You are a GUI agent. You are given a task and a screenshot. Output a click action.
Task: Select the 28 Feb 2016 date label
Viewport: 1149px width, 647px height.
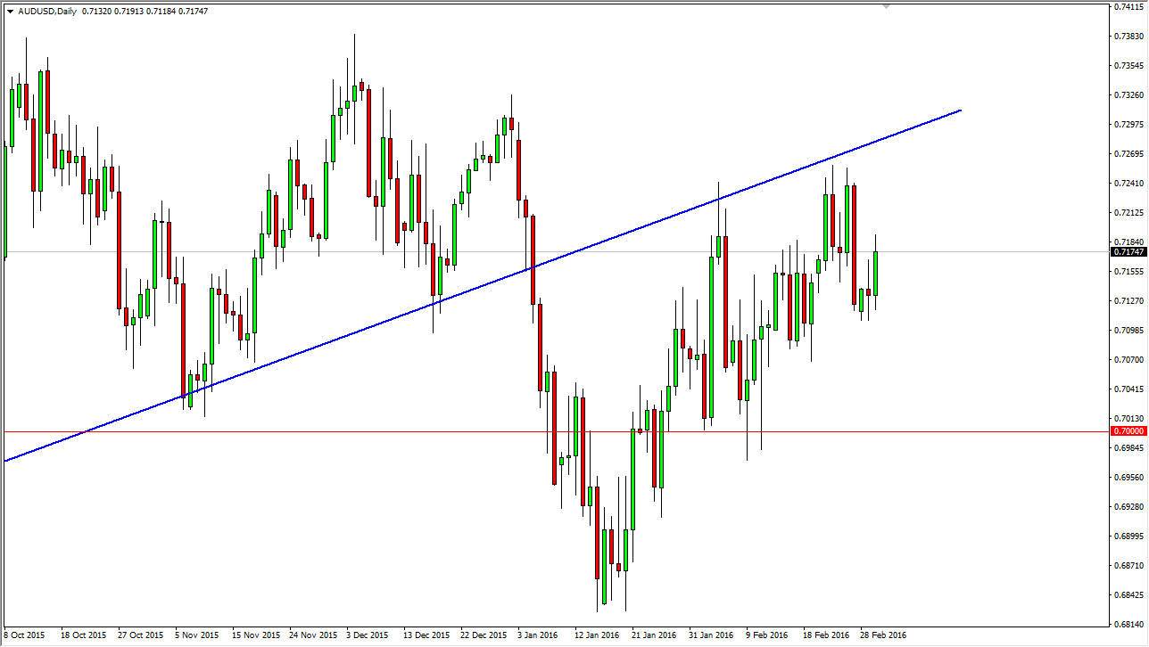click(x=883, y=635)
